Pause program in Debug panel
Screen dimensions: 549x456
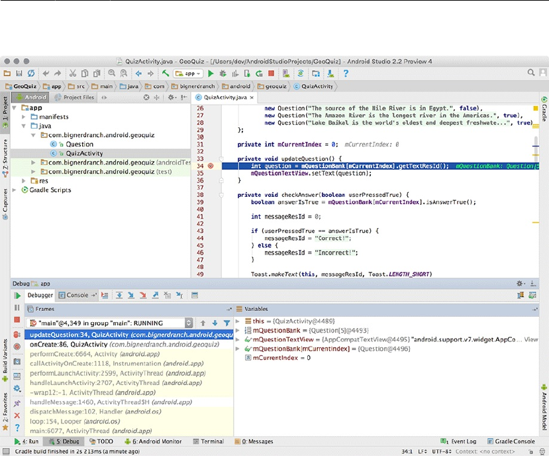17,308
